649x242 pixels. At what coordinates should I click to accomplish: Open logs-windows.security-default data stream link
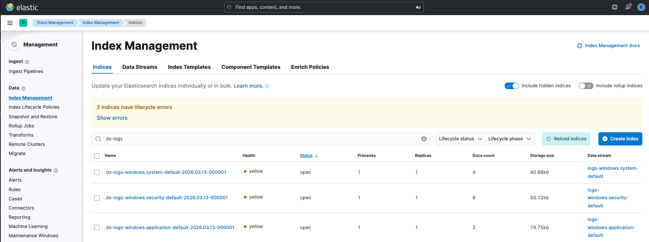click(608, 198)
